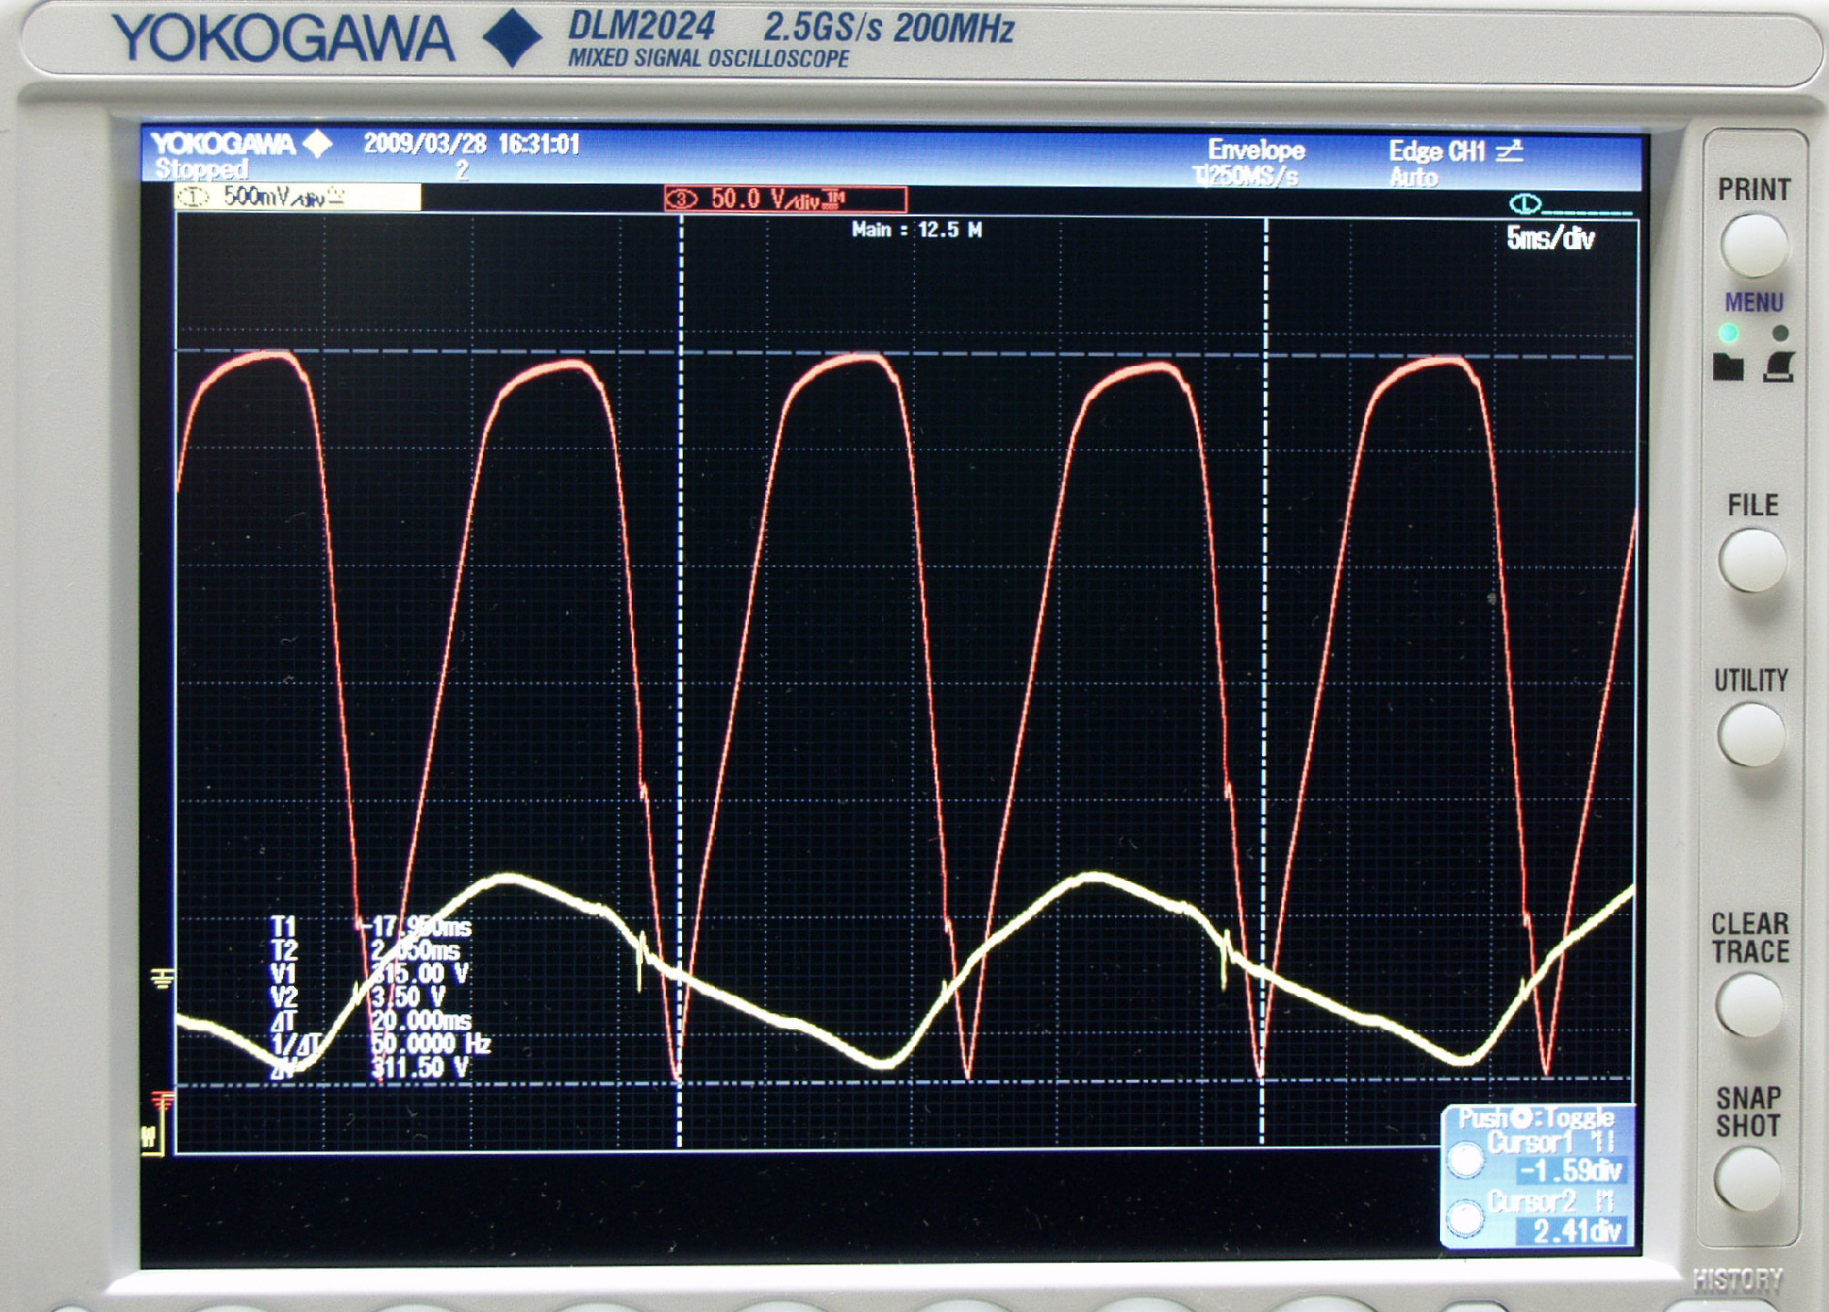Click the folder icon under MENU
1829x1312 pixels.
1728,367
